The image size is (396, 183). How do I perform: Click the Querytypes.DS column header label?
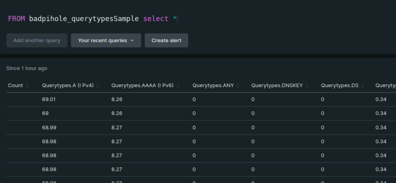click(339, 86)
